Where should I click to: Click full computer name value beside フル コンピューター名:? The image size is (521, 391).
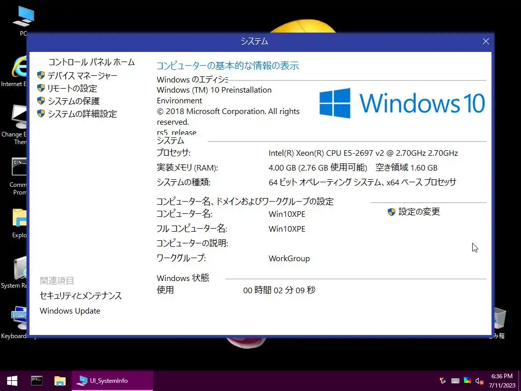[x=287, y=229]
